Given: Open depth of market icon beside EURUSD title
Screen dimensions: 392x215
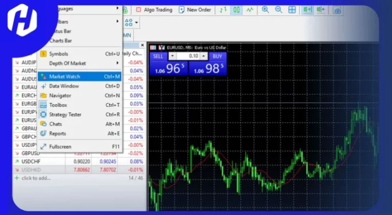Looking at the screenshot, I should click(162, 47).
